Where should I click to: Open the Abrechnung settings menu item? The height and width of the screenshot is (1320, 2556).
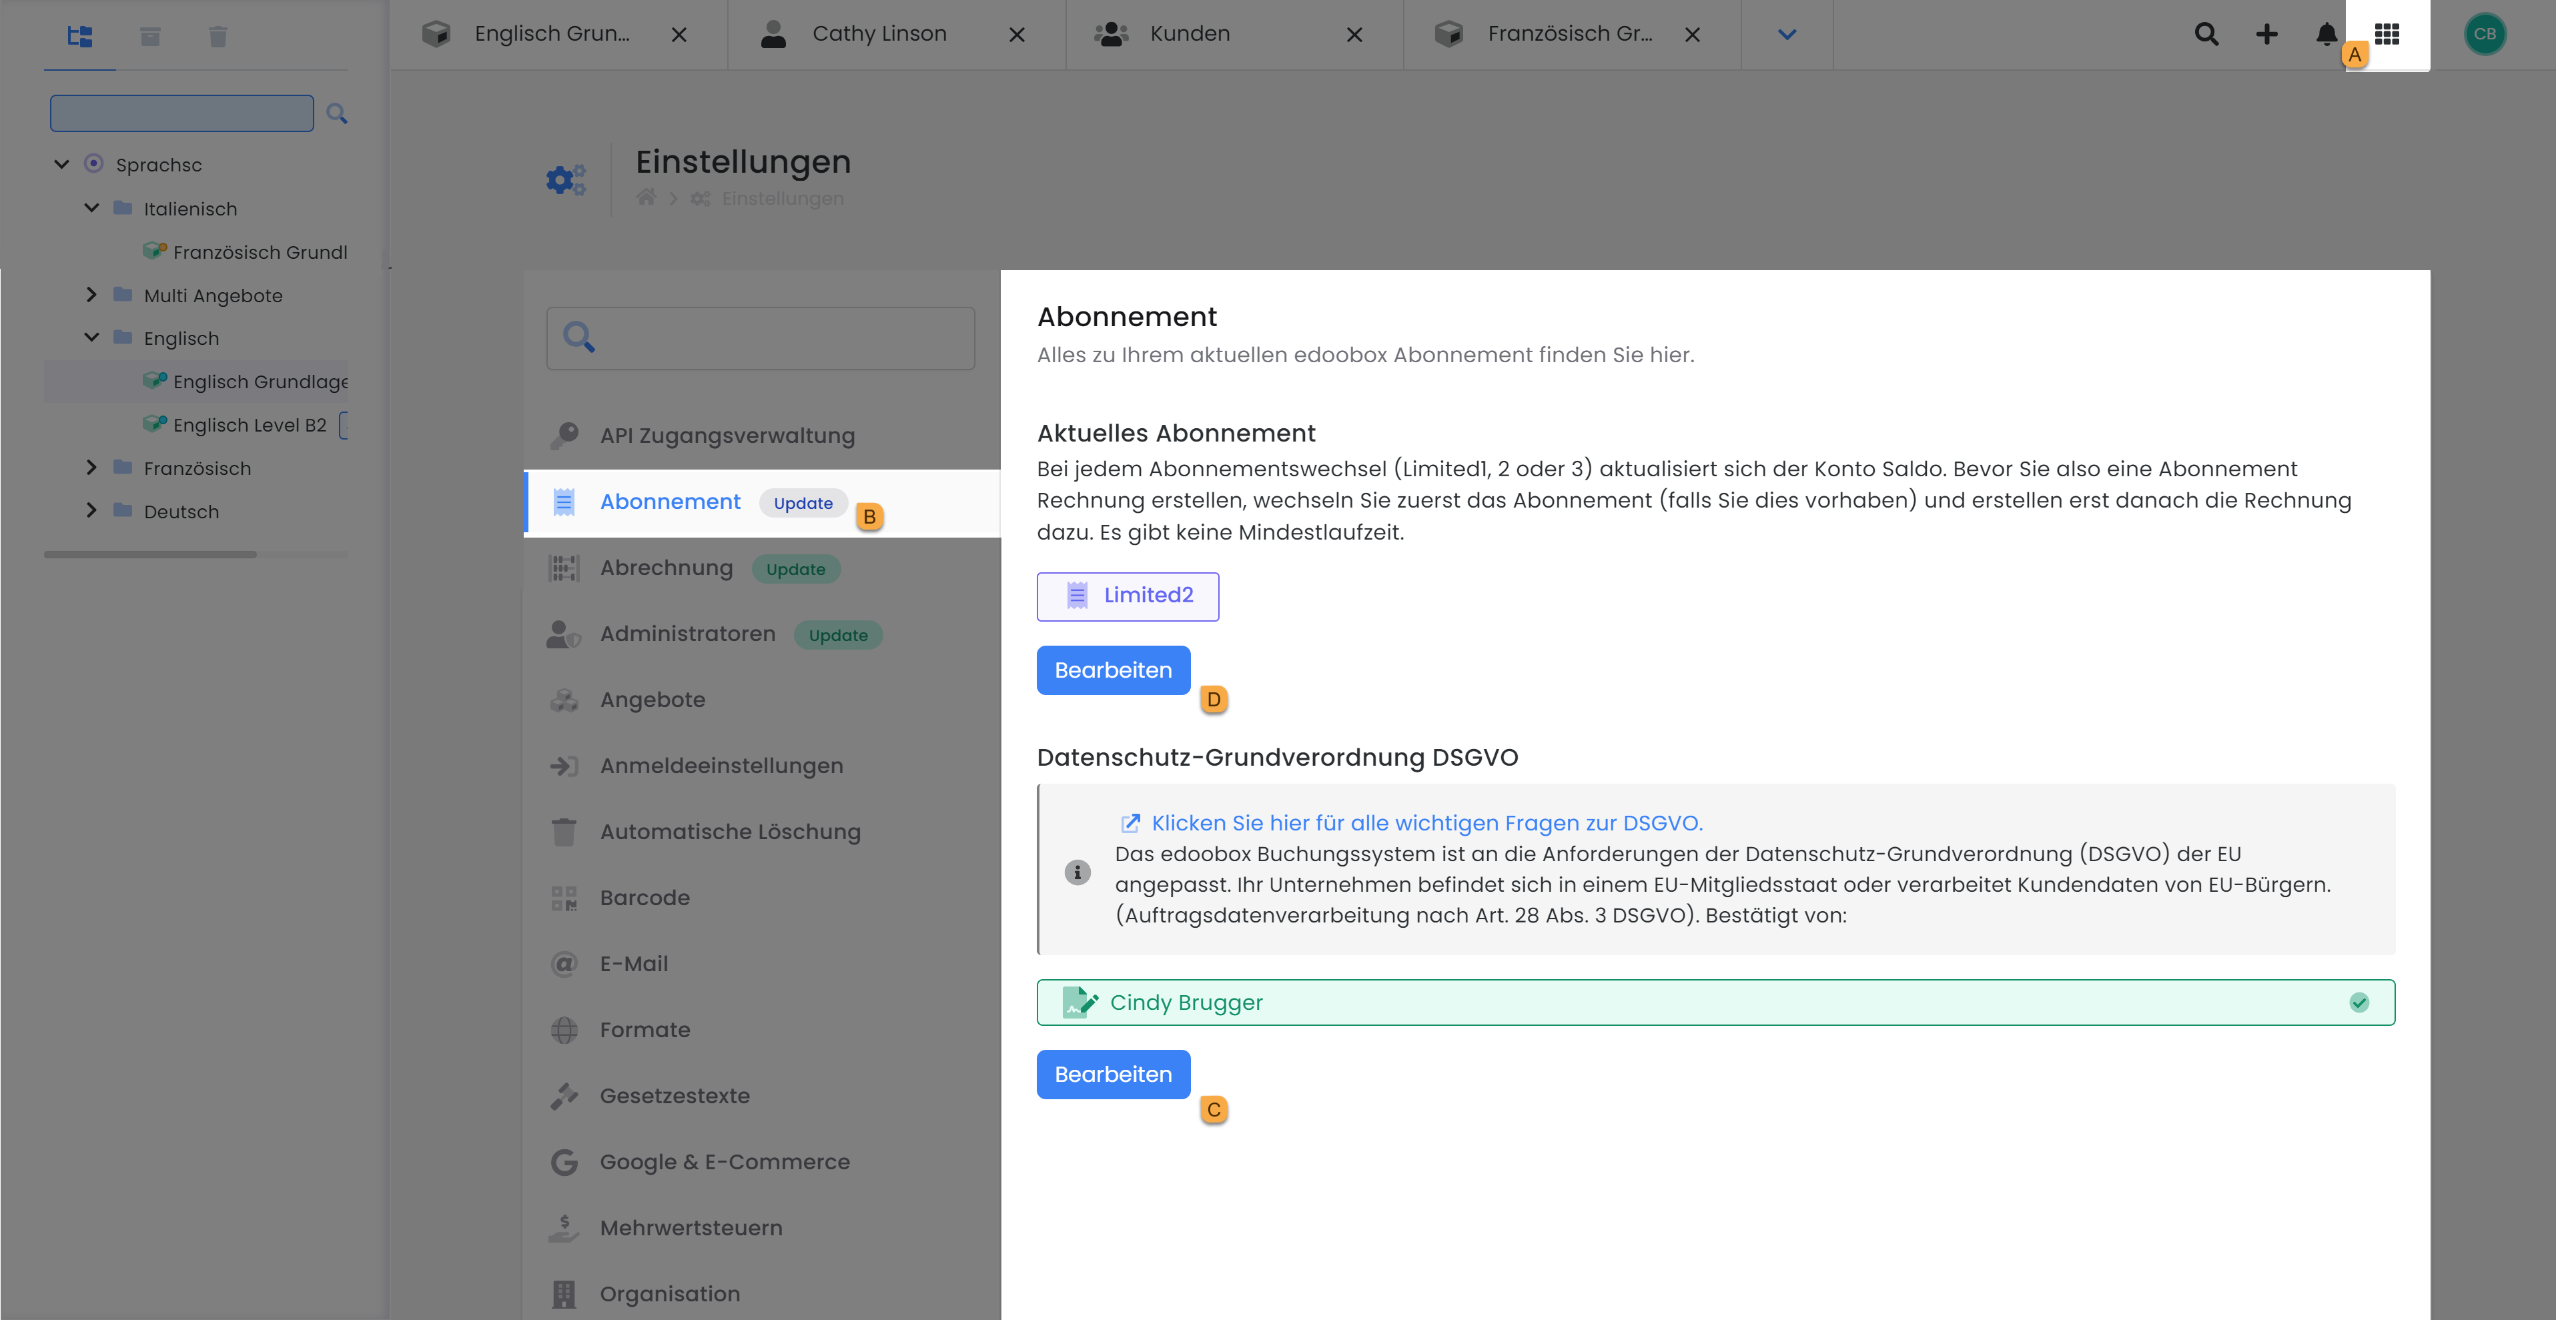tap(666, 568)
